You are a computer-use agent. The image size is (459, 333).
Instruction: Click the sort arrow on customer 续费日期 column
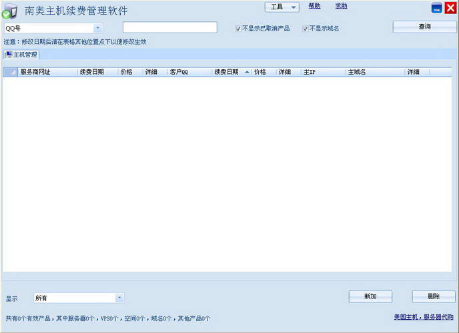coord(247,72)
